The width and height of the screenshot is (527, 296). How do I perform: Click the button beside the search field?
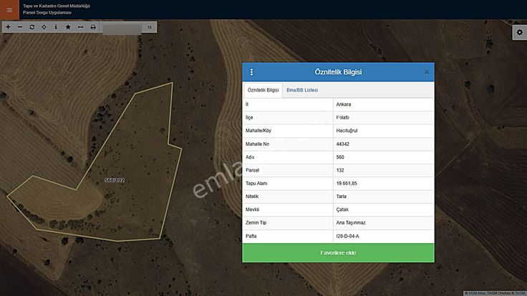(149, 27)
